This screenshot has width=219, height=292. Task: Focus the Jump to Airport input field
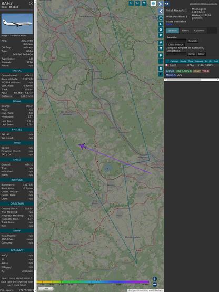(176, 54)
